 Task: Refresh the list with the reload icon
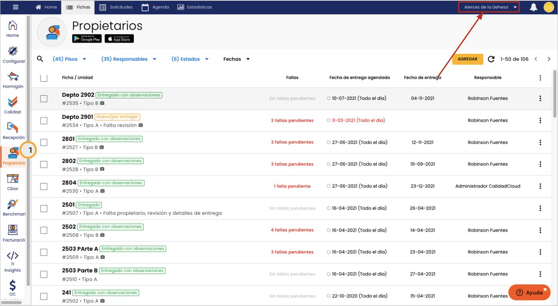pyautogui.click(x=491, y=59)
